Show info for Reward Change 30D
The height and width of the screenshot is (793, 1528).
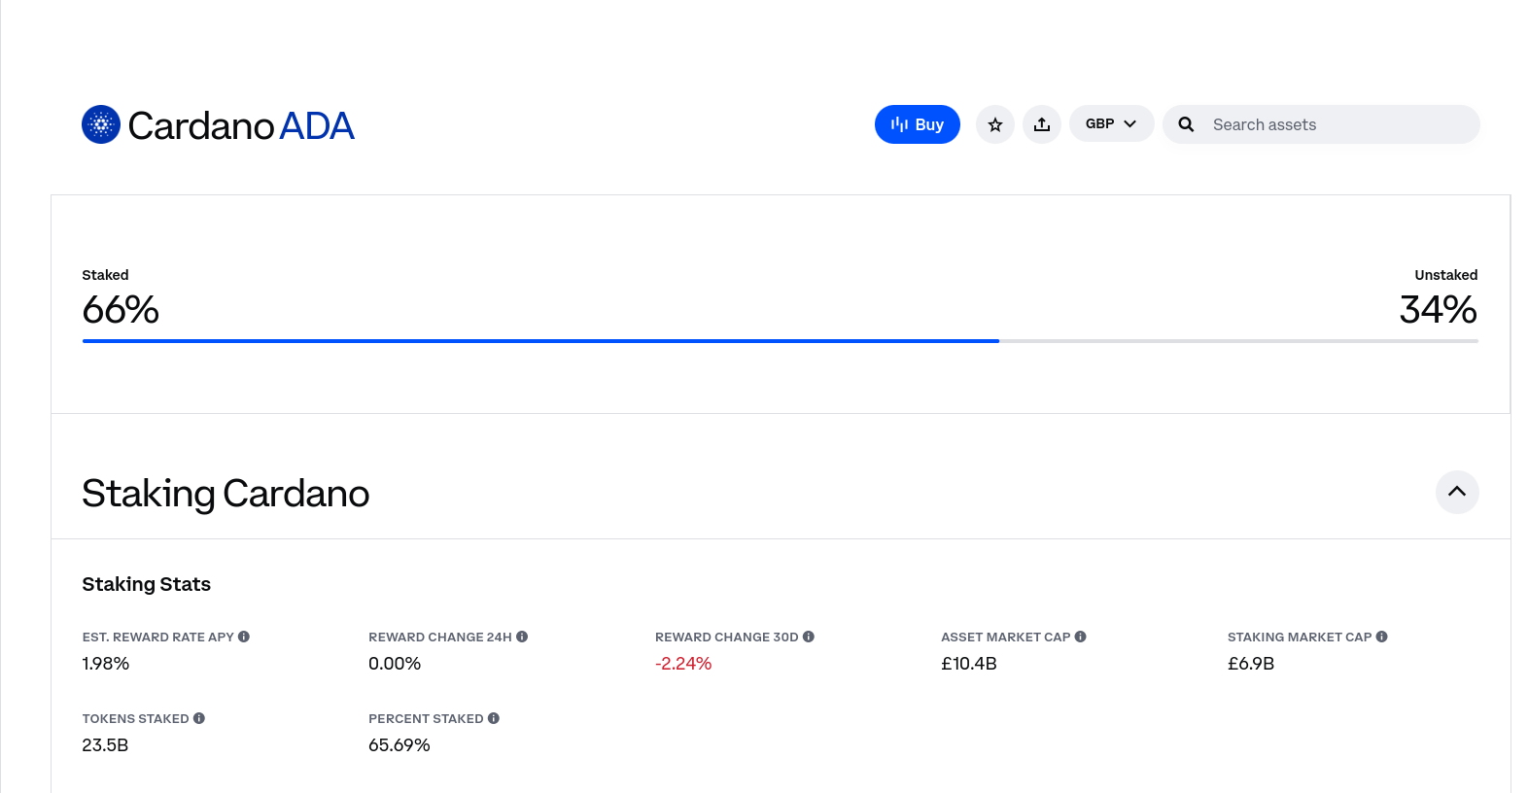[x=809, y=637]
